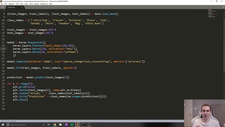The image size is (225, 127).
Task: Open the Help menu
Action: (x=51, y=4)
